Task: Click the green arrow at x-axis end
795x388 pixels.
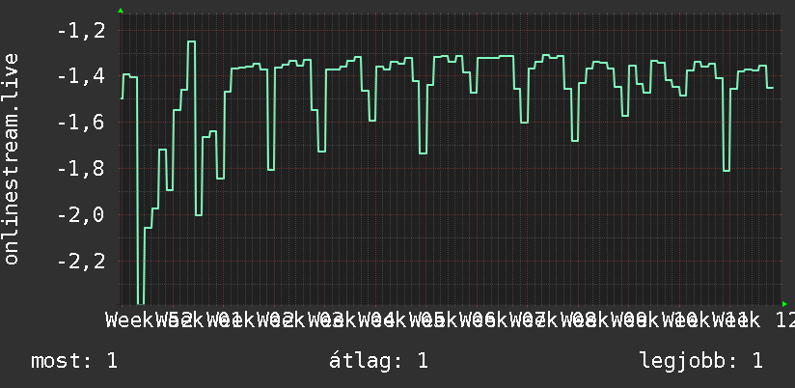Action: tap(784, 304)
